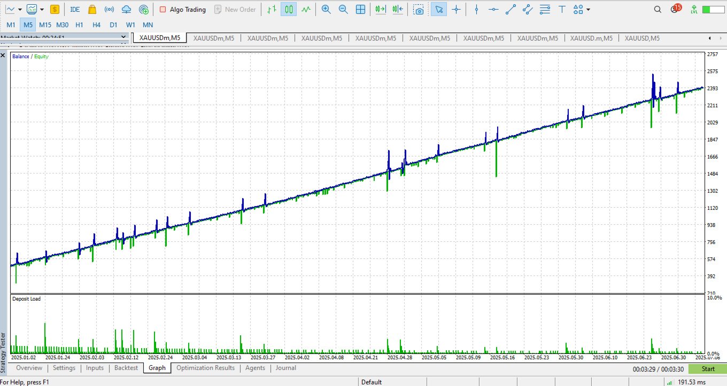This screenshot has width=727, height=386.
Task: Activate the standard arrow cursor mode
Action: point(439,9)
